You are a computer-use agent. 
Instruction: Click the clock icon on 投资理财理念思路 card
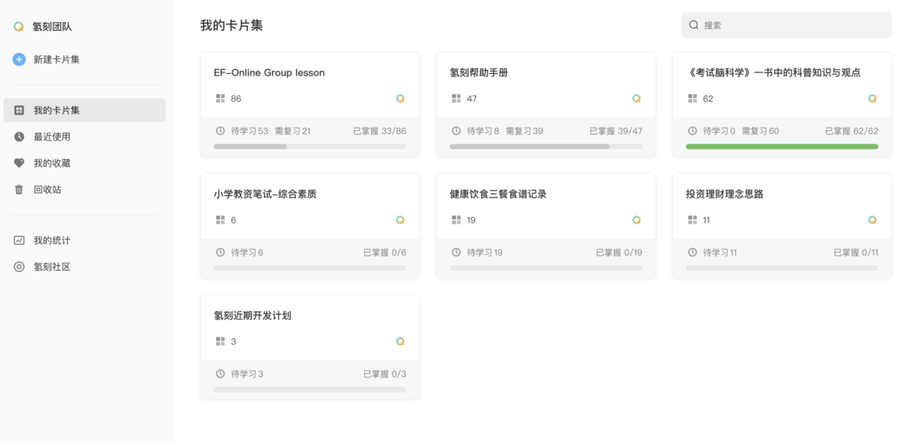coord(692,252)
